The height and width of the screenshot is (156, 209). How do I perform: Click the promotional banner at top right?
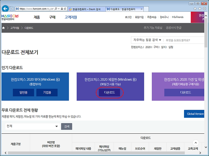tap(197, 17)
